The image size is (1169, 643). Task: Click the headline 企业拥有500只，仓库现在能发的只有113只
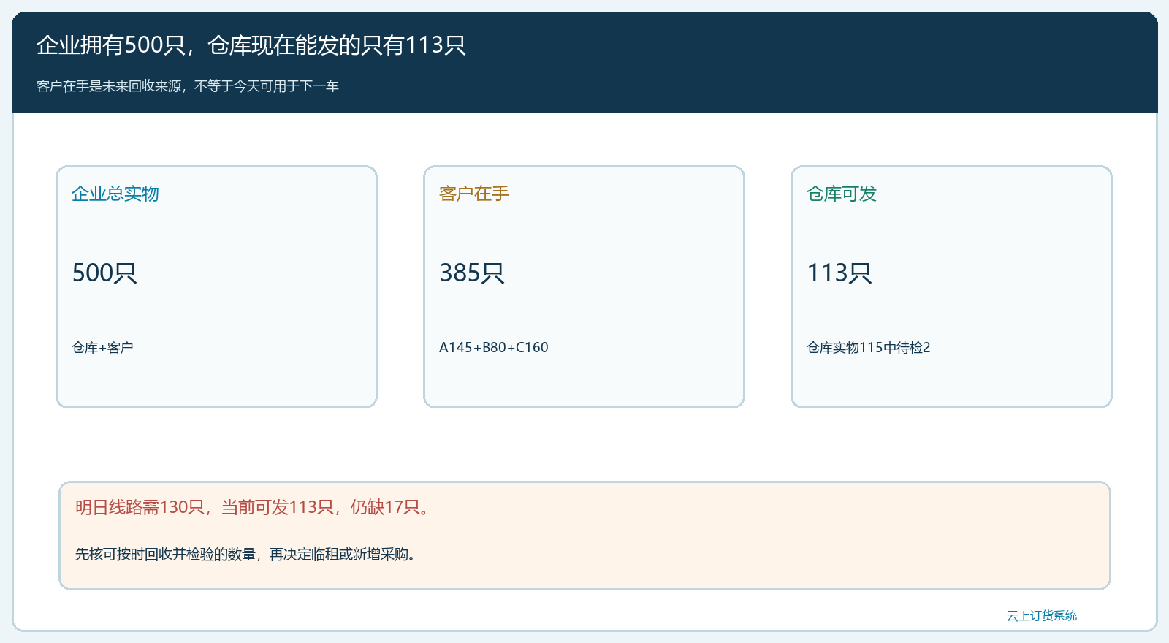[251, 45]
